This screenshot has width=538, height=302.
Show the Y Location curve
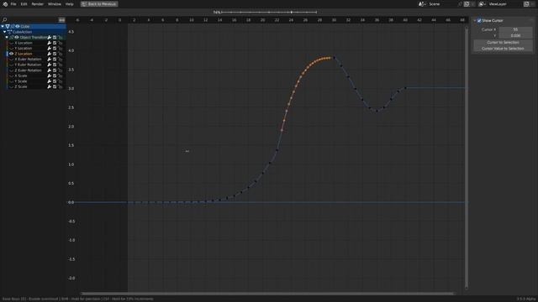pos(11,49)
